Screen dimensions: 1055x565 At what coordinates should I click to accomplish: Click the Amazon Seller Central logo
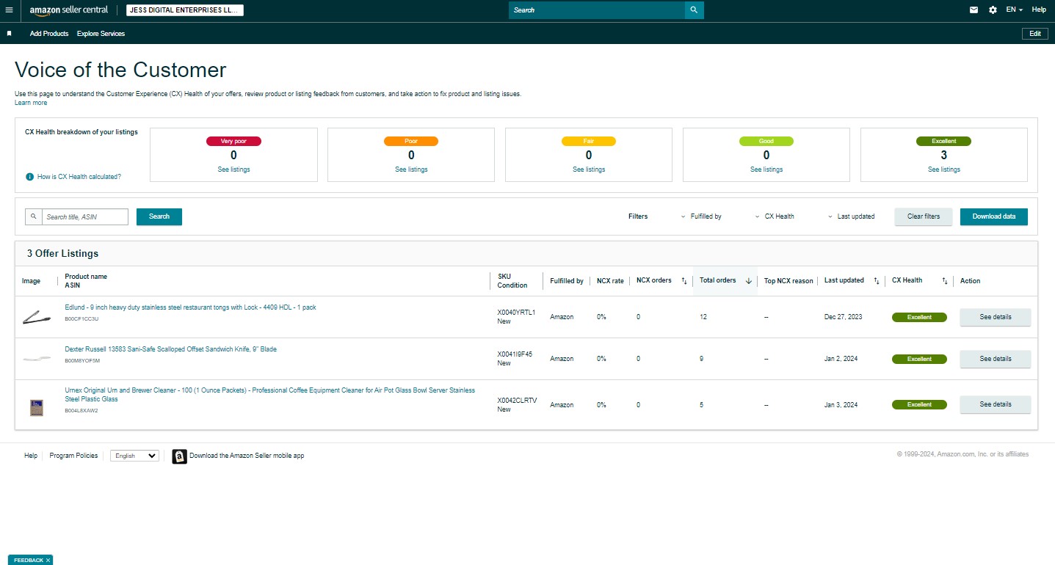[x=68, y=10]
